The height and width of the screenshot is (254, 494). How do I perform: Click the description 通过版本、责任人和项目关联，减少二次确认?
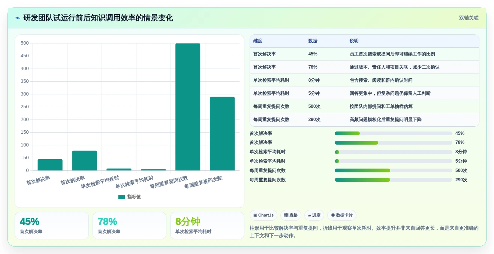tap(395, 67)
